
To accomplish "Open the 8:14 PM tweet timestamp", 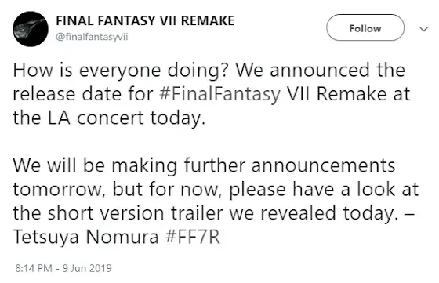I will point(34,268).
